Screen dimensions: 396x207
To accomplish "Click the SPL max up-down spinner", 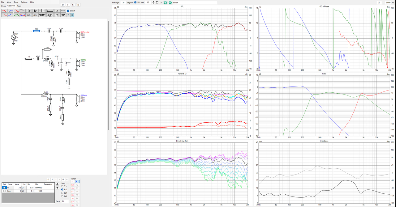I will click(x=153, y=2).
